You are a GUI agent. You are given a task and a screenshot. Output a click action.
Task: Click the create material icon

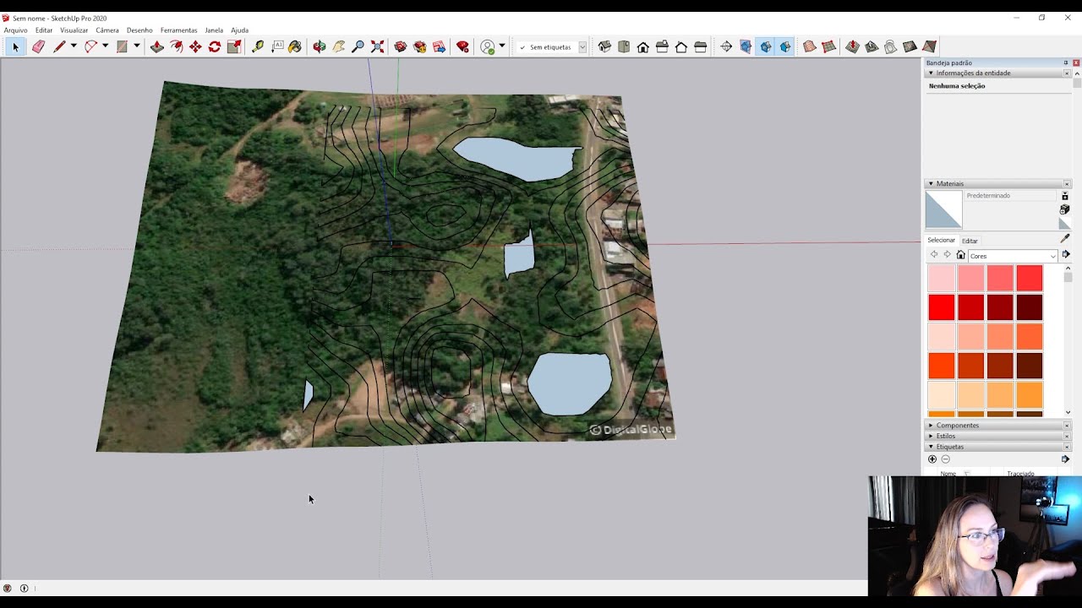(x=1065, y=209)
